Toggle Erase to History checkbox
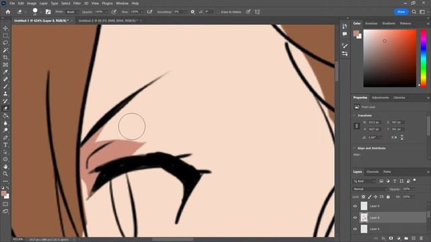 (218, 12)
